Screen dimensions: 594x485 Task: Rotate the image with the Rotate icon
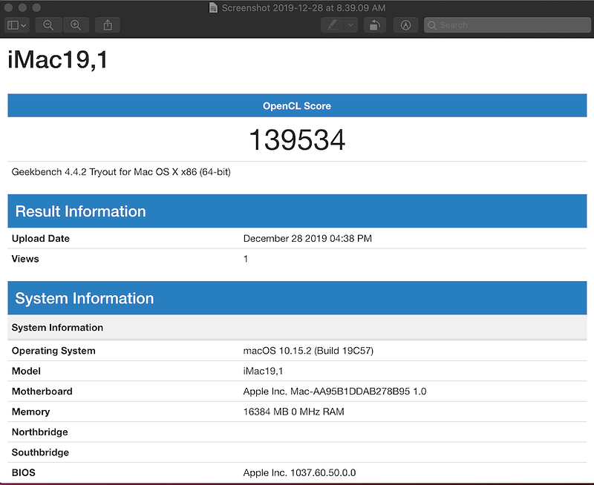(x=375, y=25)
